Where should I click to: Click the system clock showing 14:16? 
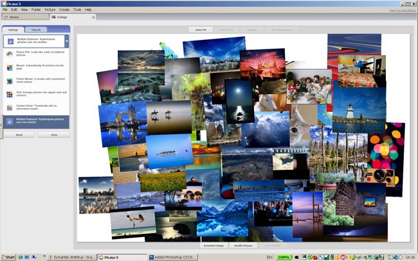[410, 257]
